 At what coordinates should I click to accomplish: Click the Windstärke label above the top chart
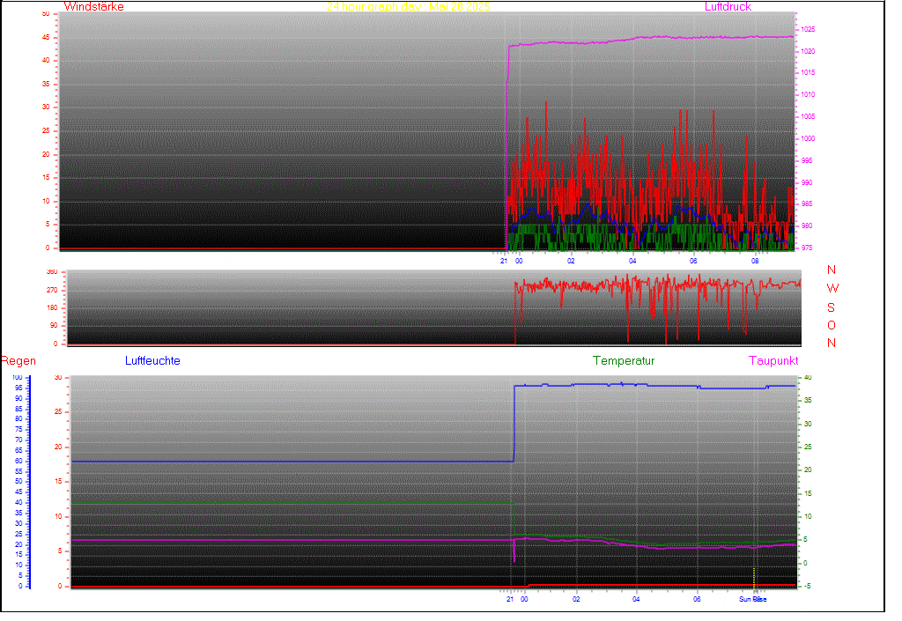tap(93, 7)
